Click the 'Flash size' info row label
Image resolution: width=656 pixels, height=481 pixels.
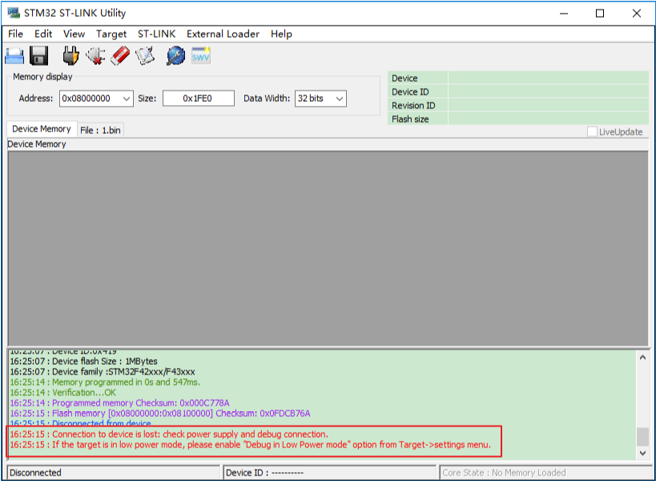(x=410, y=119)
